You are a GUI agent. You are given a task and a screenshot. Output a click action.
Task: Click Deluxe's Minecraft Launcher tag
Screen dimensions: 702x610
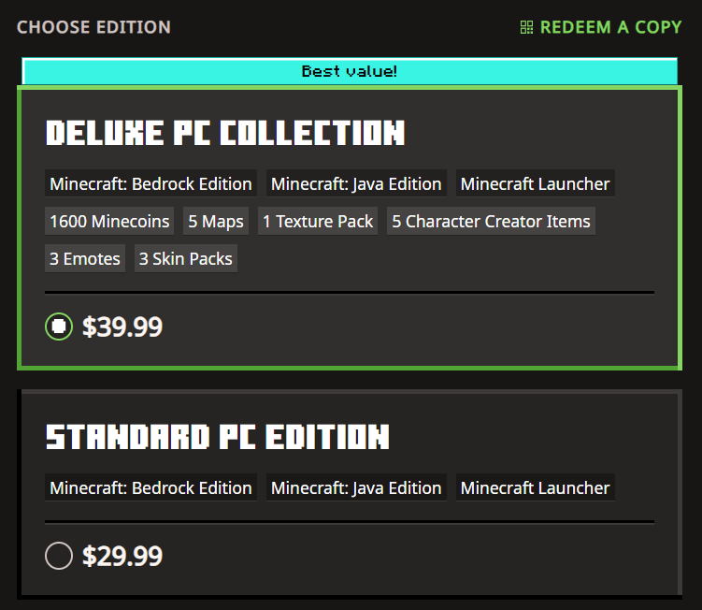coord(535,184)
